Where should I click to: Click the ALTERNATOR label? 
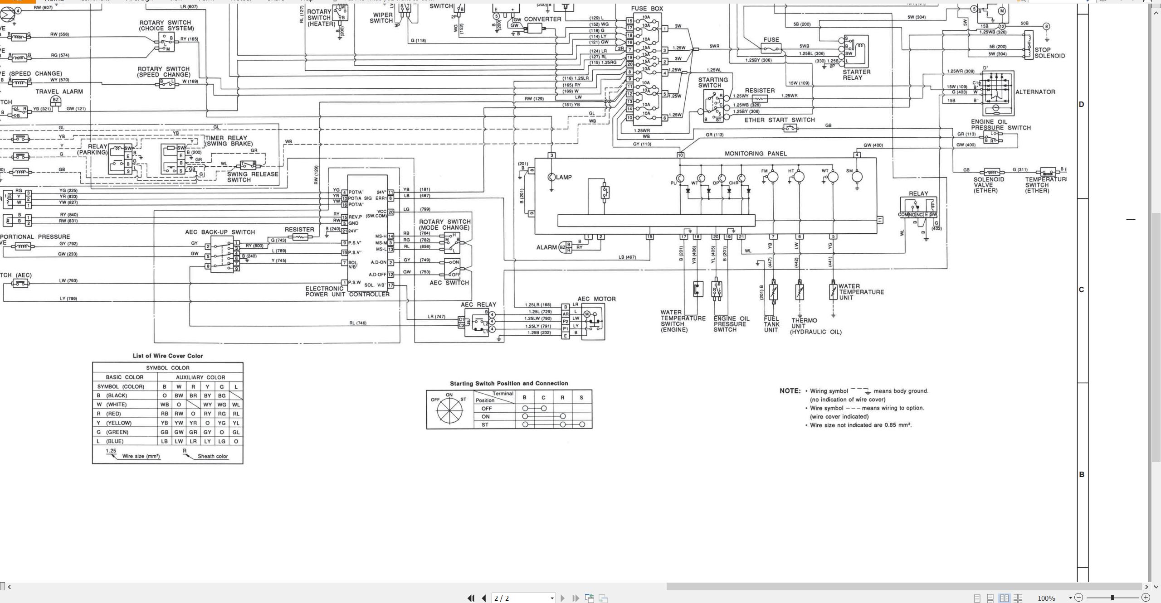point(1035,92)
